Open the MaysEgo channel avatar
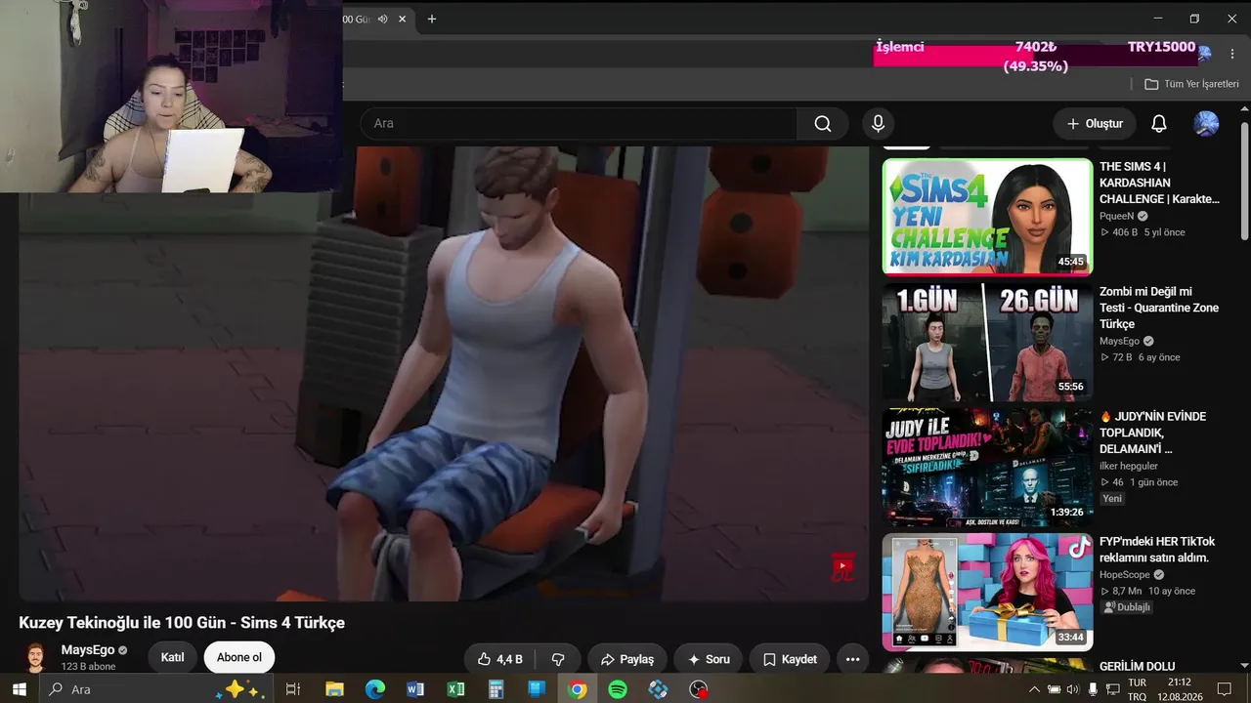Viewport: 1251px width, 703px height. 36,658
